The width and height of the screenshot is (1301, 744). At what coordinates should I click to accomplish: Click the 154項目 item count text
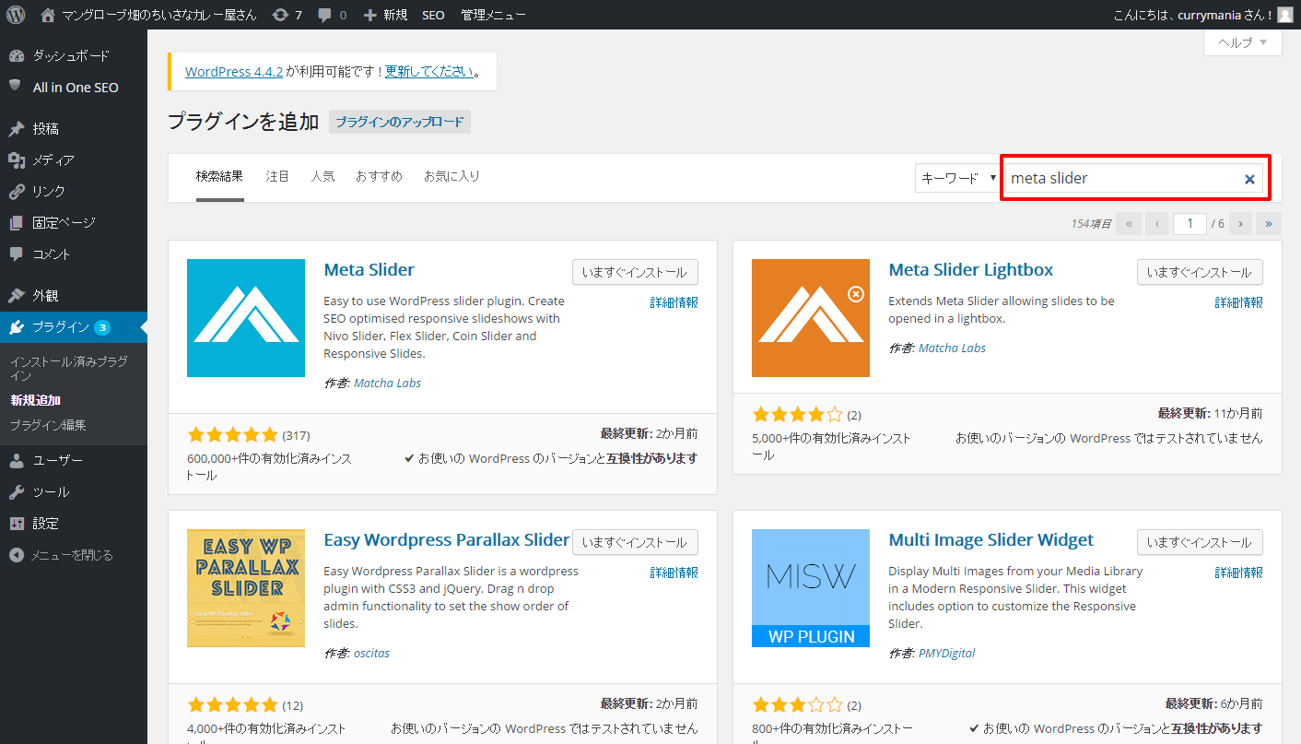(x=1092, y=224)
